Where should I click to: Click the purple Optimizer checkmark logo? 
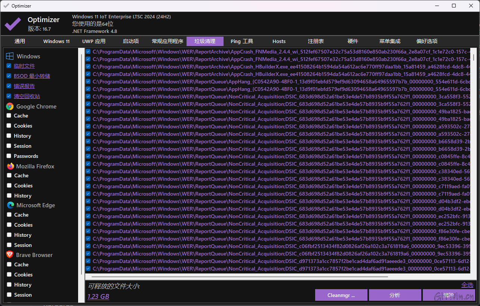[12, 24]
